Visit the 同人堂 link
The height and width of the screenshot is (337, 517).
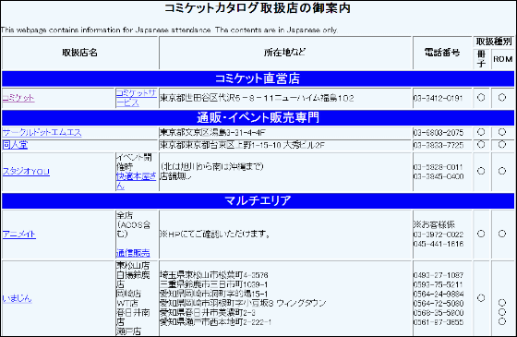point(15,145)
